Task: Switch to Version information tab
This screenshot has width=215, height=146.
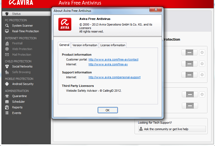Action: pyautogui.click(x=85, y=45)
